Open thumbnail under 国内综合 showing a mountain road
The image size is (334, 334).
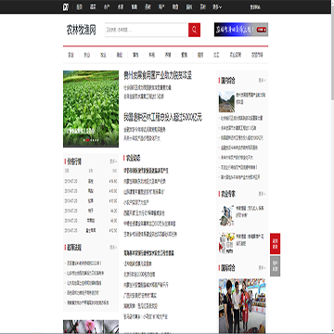pyautogui.click(x=226, y=102)
